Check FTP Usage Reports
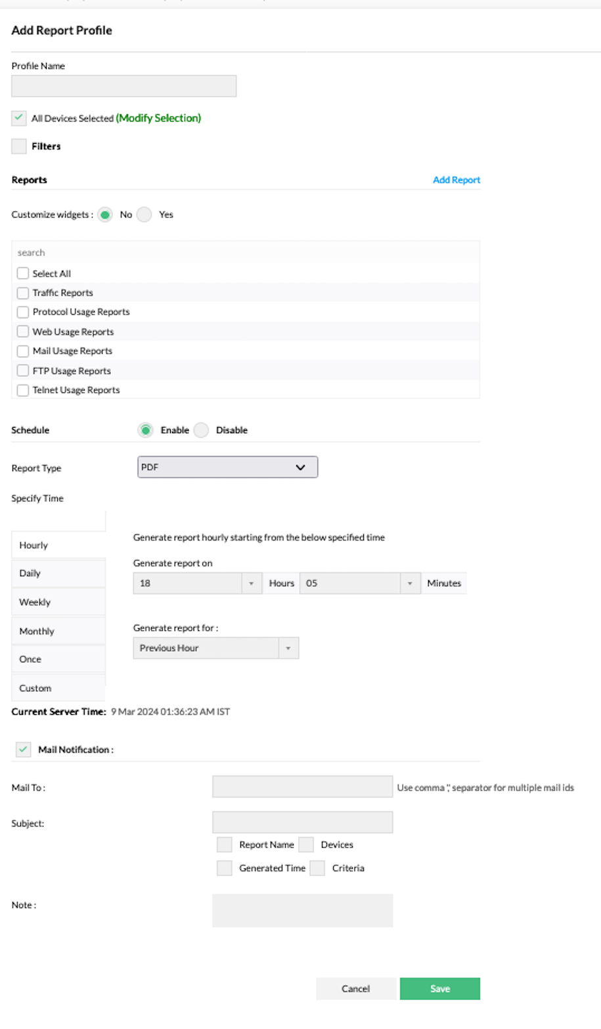Screen dimensions: 601x1029 click(23, 370)
